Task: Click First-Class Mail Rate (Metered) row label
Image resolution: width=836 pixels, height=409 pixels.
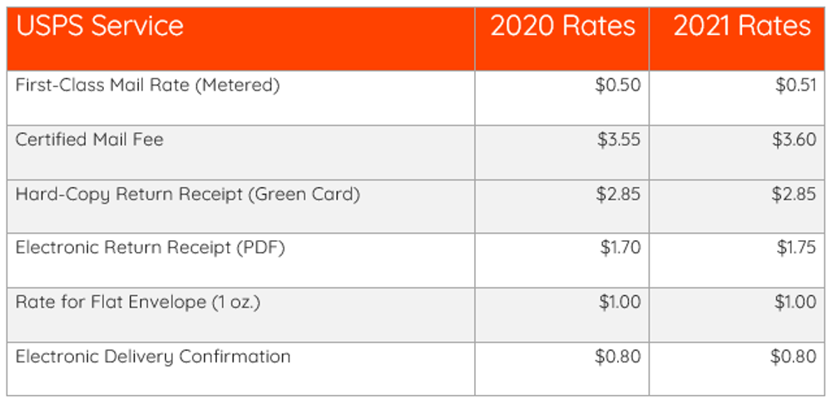Action: [x=147, y=85]
